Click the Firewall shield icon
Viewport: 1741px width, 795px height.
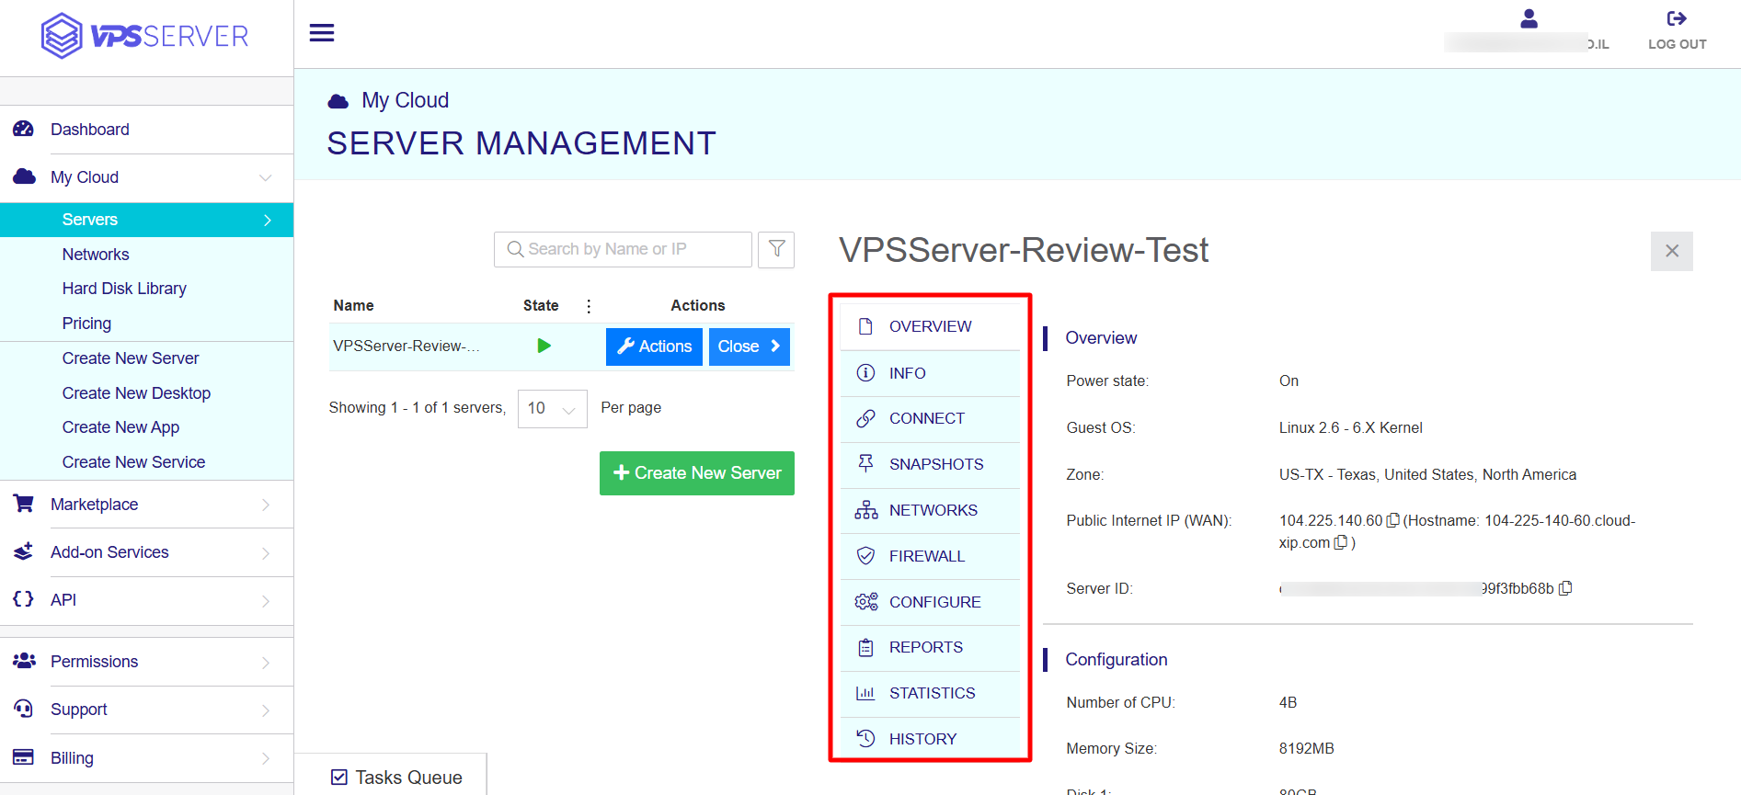point(865,555)
